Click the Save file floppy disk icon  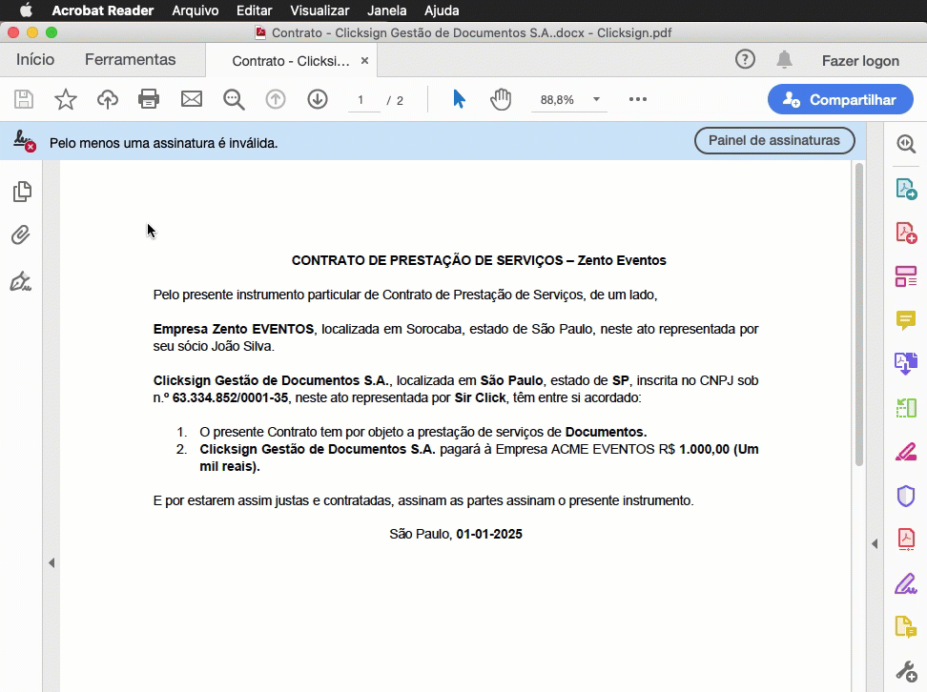[x=24, y=99]
